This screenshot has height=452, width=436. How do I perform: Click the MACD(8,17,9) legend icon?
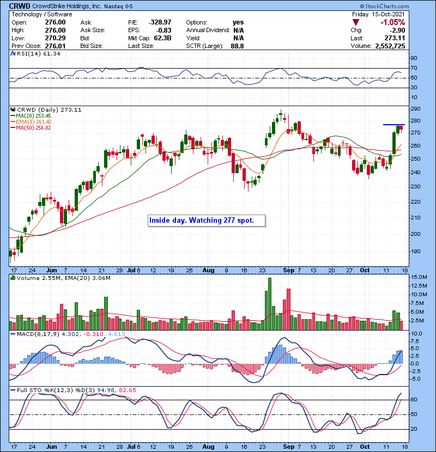(x=12, y=333)
